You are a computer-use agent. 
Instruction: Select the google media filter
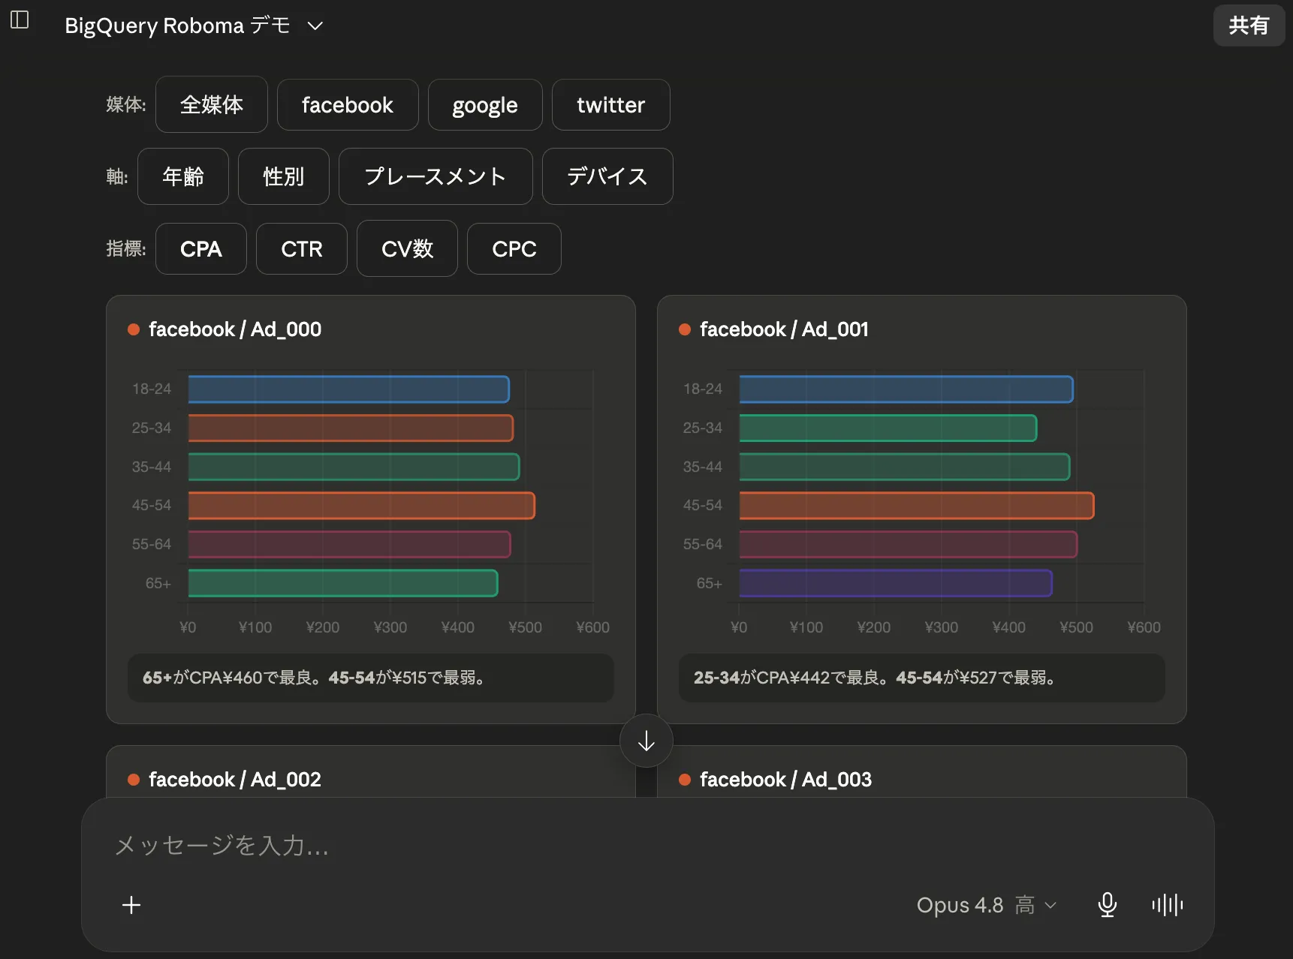(x=485, y=104)
